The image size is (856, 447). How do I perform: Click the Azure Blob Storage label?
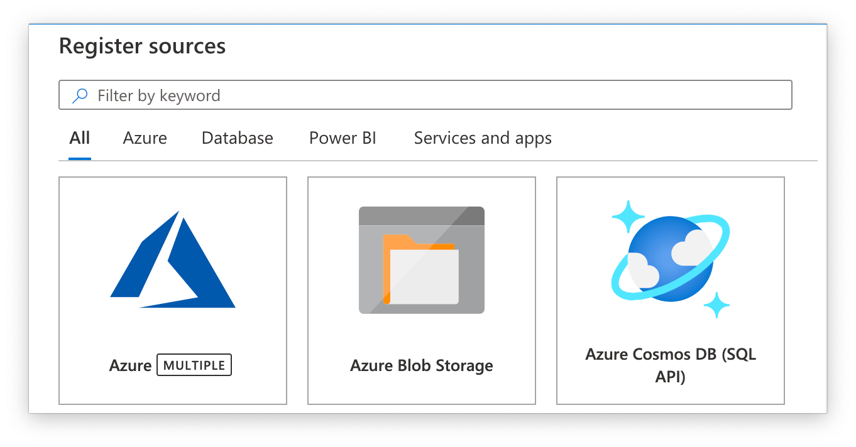[421, 365]
